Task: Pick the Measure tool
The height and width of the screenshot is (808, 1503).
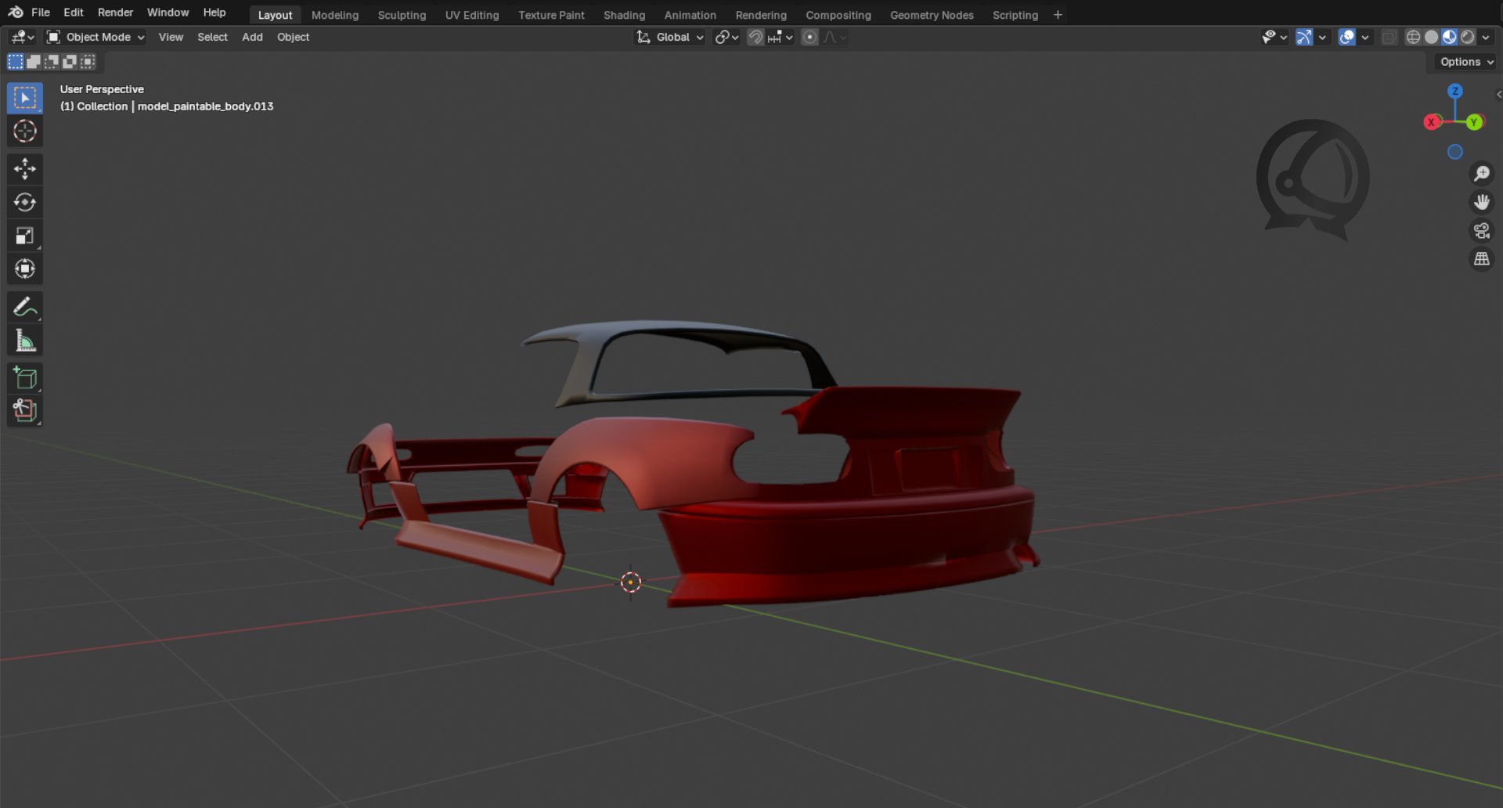Action: point(25,340)
